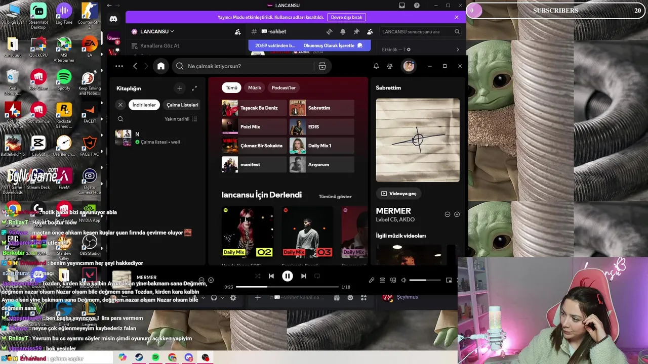
Task: Click Devre dışı bırak button
Action: [x=347, y=17]
